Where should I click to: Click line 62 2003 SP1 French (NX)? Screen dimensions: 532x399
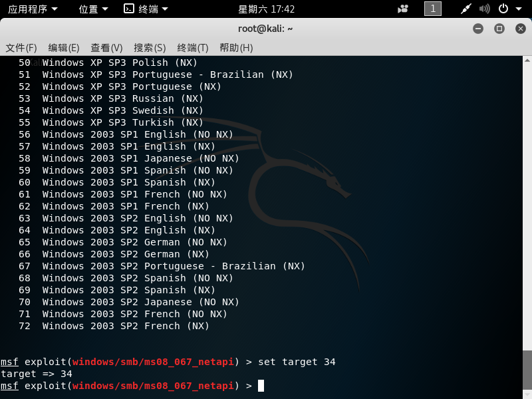(x=114, y=206)
